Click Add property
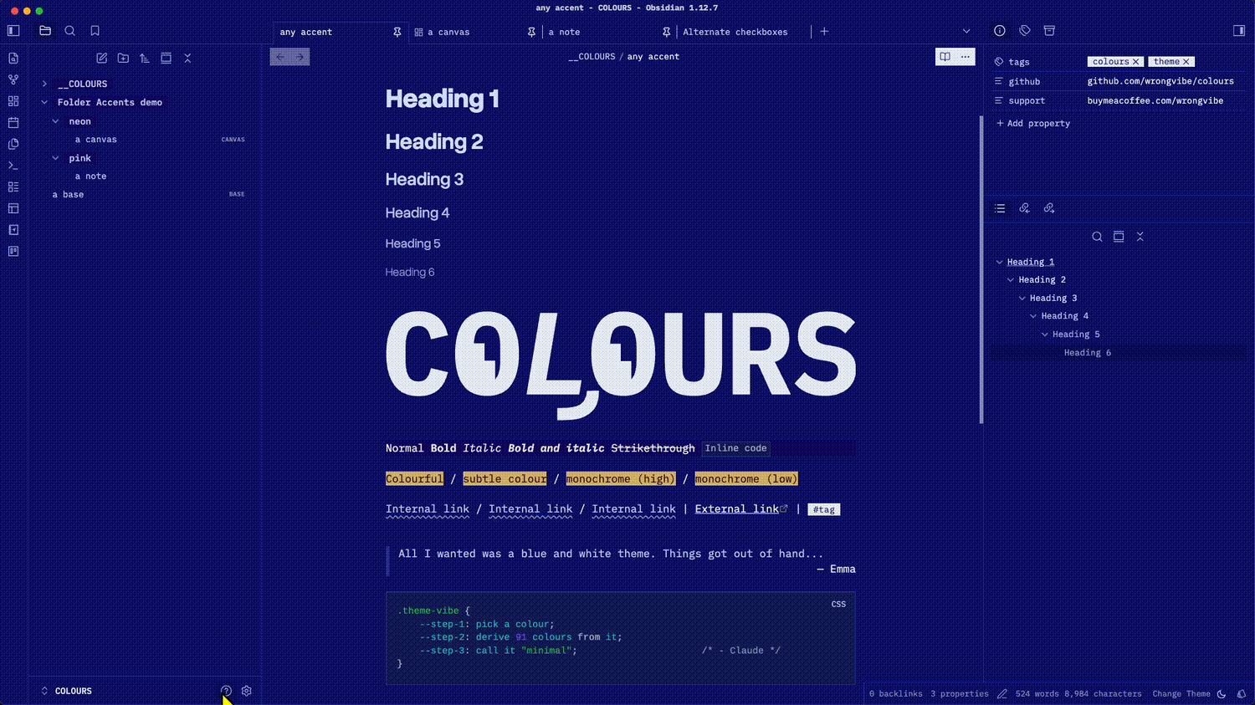The image size is (1255, 705). click(1033, 123)
